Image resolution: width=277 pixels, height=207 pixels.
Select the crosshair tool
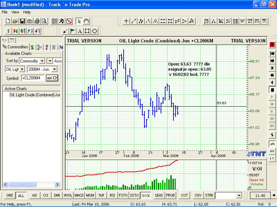click(126, 21)
